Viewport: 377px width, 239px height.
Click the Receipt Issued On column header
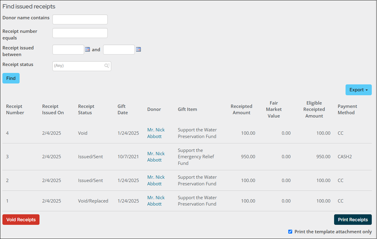pyautogui.click(x=53, y=109)
